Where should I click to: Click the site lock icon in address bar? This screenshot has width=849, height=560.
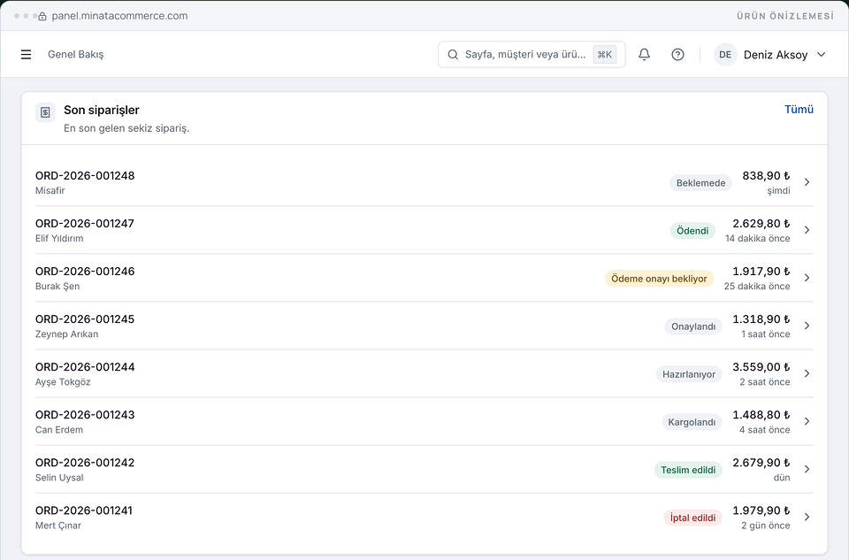click(42, 16)
